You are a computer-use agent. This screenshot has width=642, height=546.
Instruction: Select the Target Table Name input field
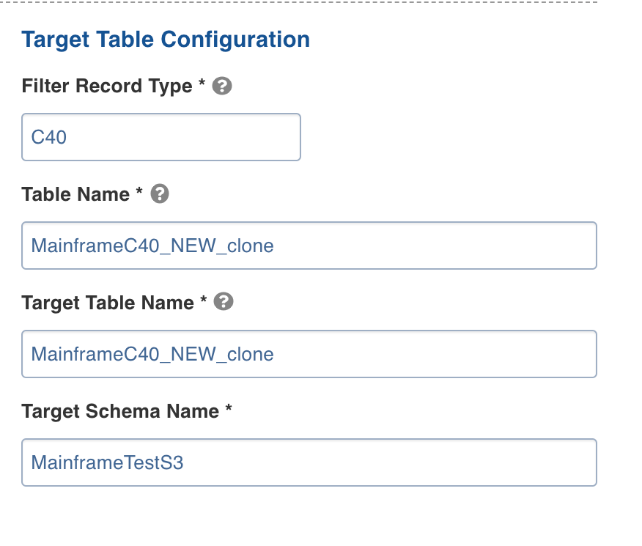[x=309, y=354]
